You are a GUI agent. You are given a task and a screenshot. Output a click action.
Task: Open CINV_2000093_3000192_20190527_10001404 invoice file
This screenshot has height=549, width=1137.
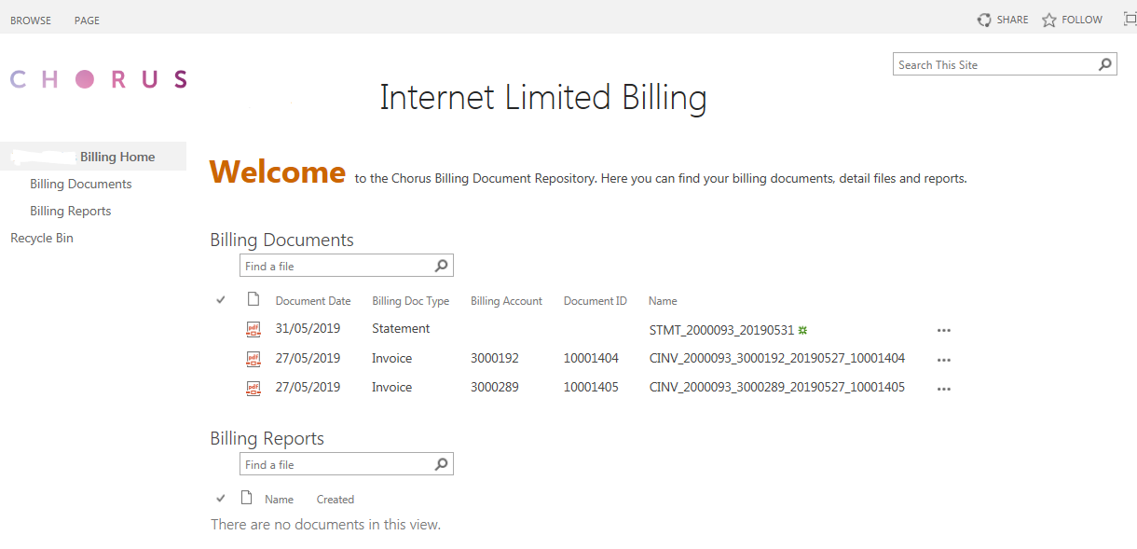[x=777, y=358]
